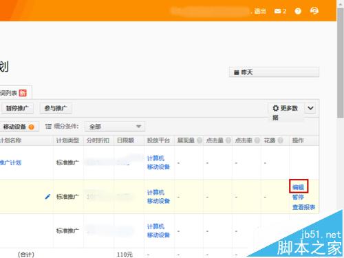Viewport: 344px width, 258px height.
Task: Click the 操作 column header
Action: tap(298, 140)
